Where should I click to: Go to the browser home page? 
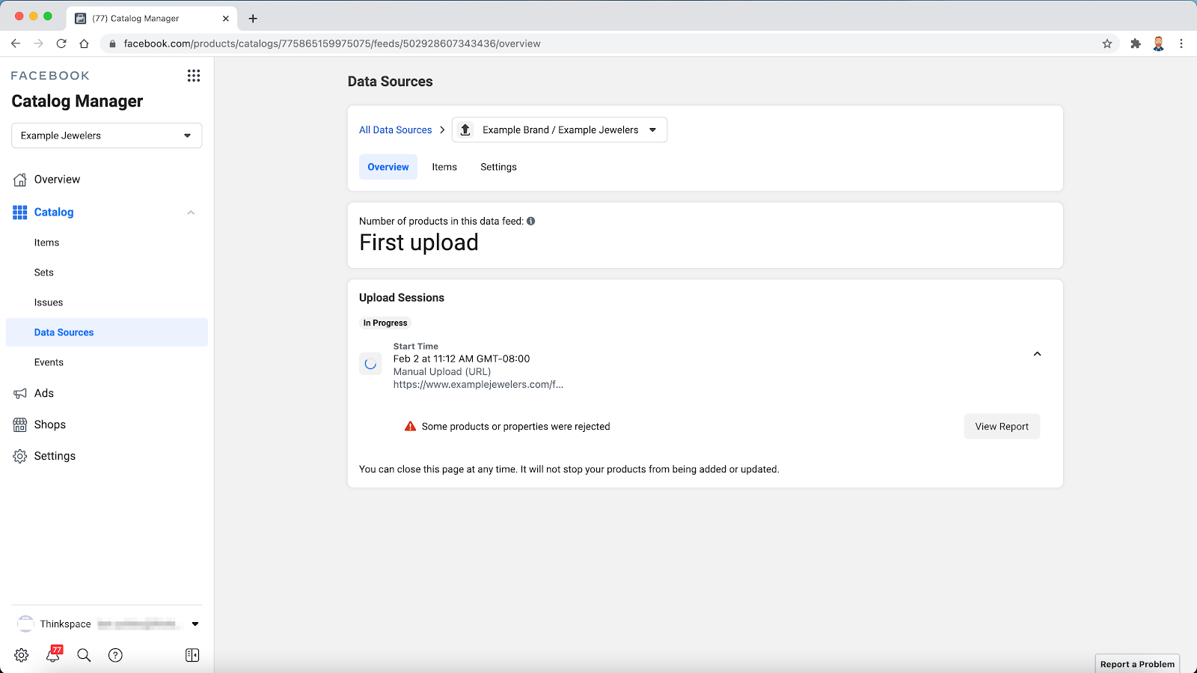coord(84,43)
